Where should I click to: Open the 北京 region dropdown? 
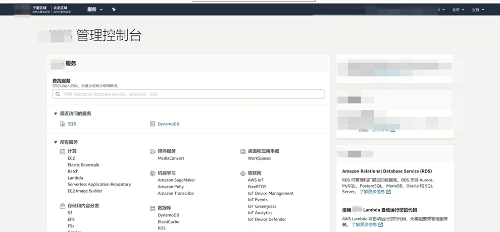(x=458, y=10)
